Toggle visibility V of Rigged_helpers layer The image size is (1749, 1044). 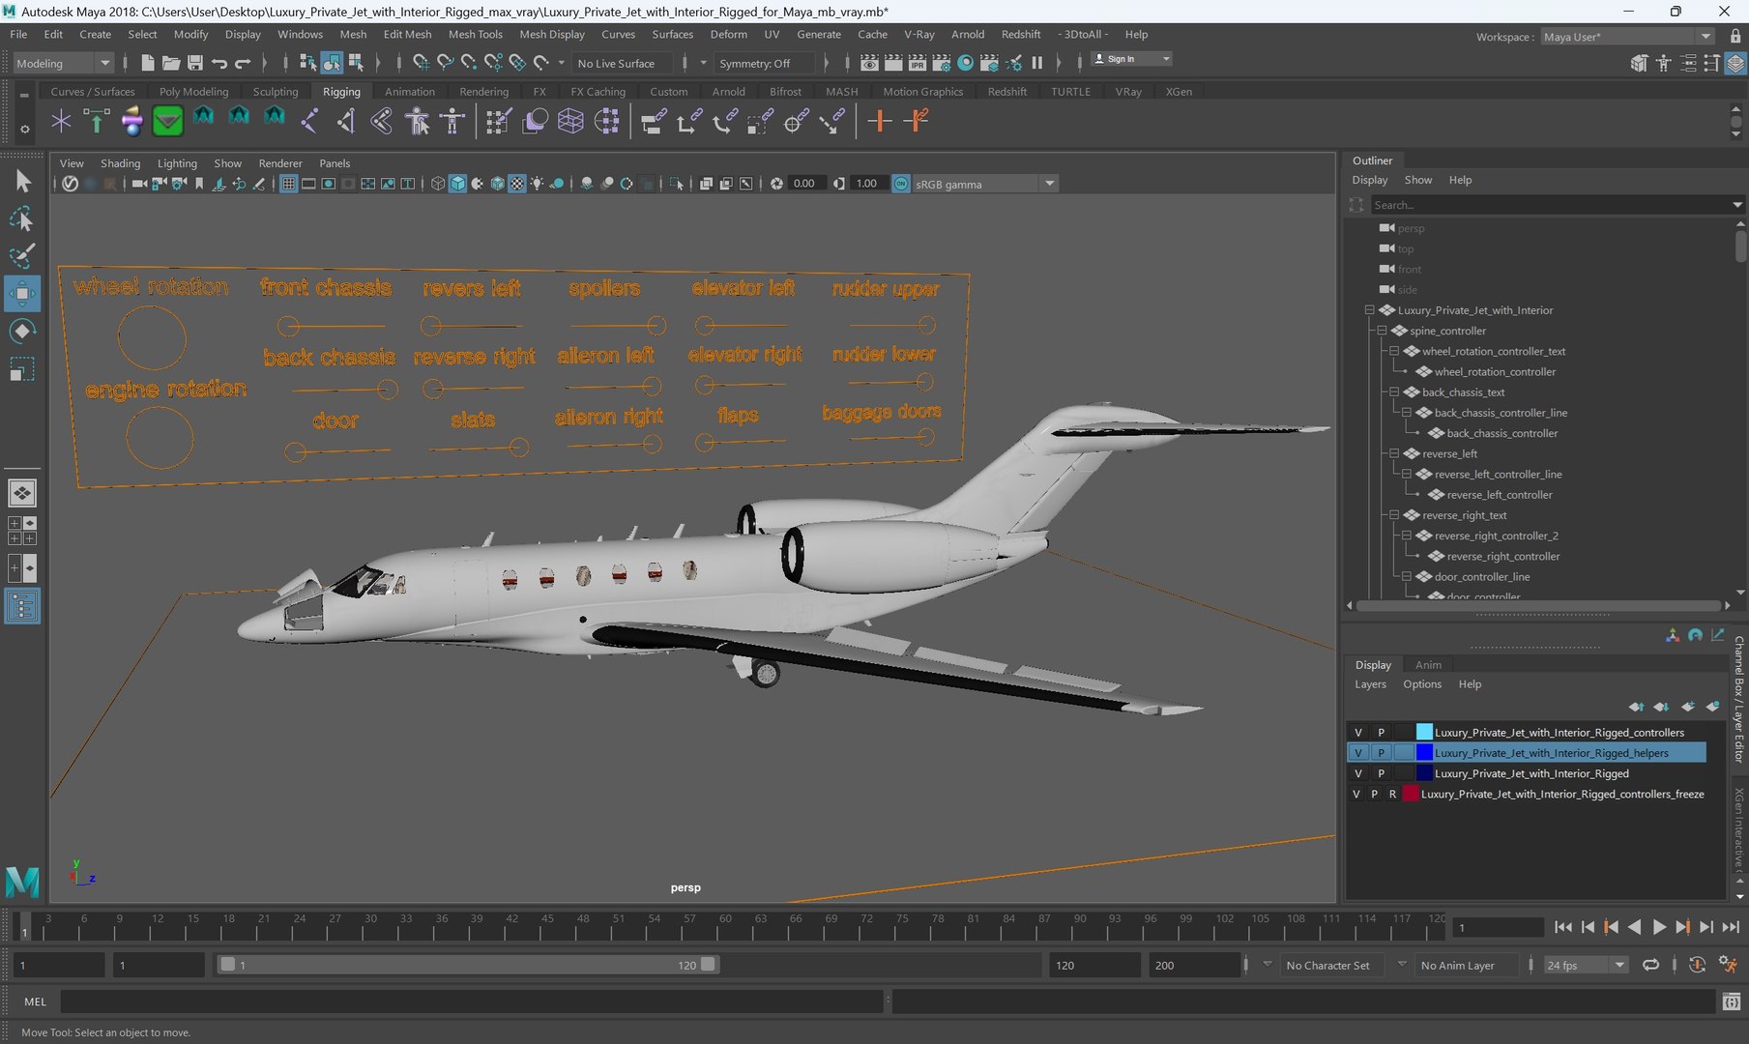pyautogui.click(x=1357, y=753)
